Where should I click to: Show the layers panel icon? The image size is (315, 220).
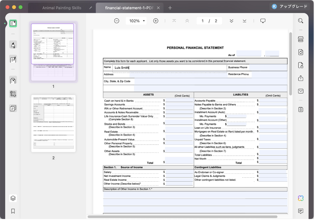(13, 198)
